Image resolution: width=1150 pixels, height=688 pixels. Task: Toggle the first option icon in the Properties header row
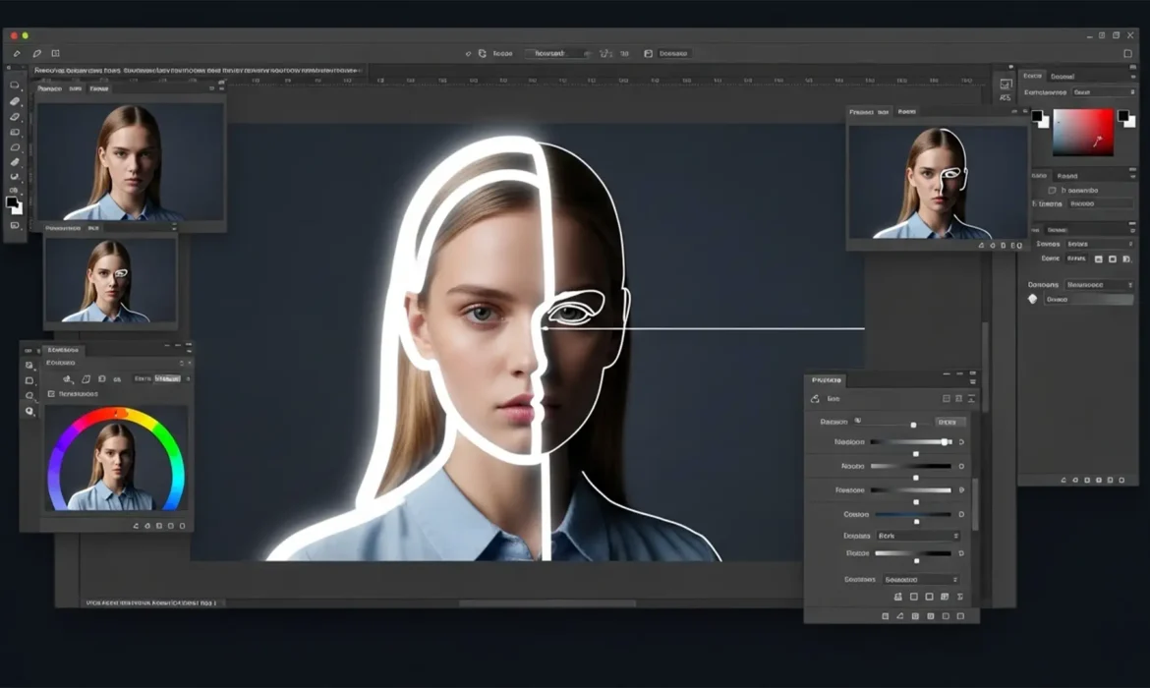tap(946, 400)
